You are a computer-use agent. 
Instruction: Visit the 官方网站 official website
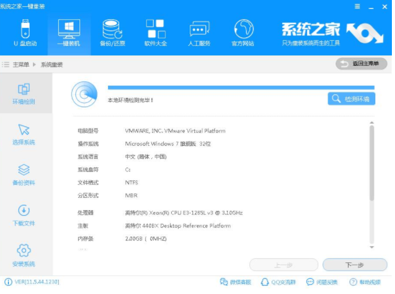coord(243,32)
